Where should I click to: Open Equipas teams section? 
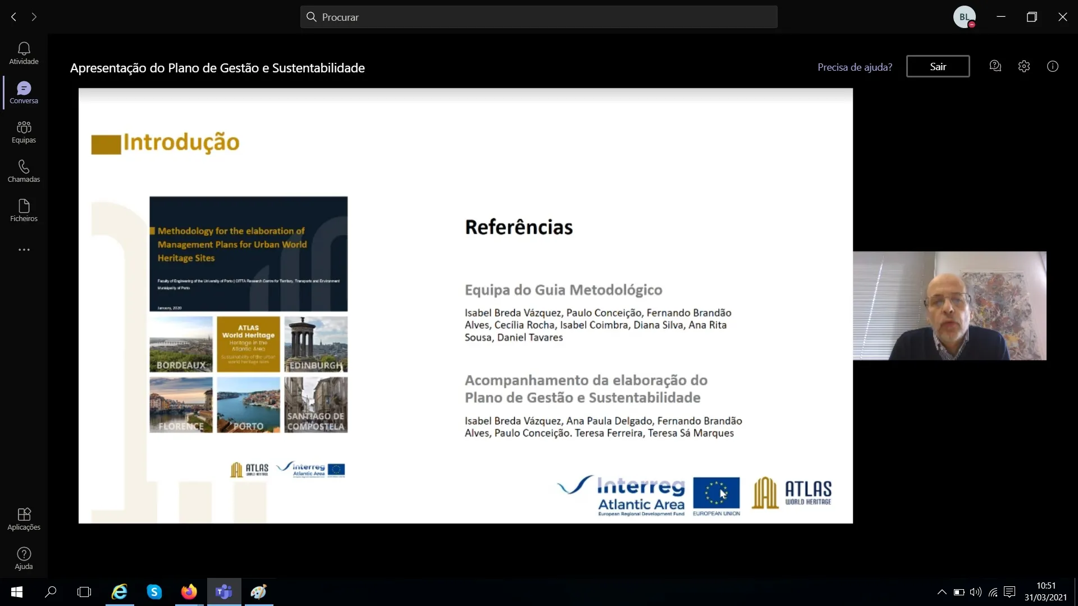[x=24, y=132]
